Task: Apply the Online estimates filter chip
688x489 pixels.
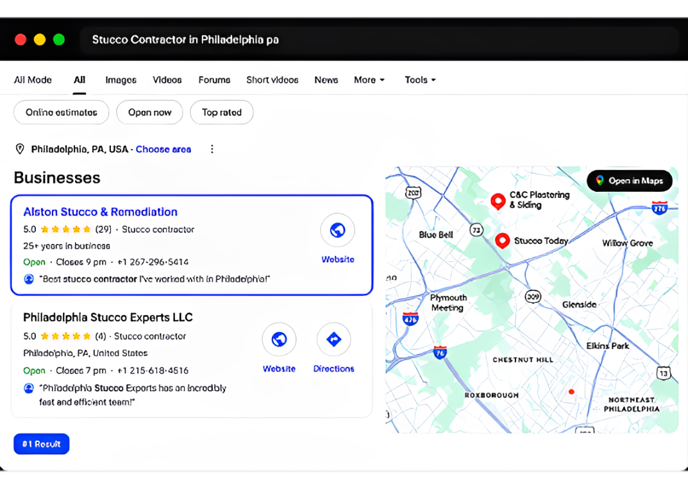Action: 61,112
